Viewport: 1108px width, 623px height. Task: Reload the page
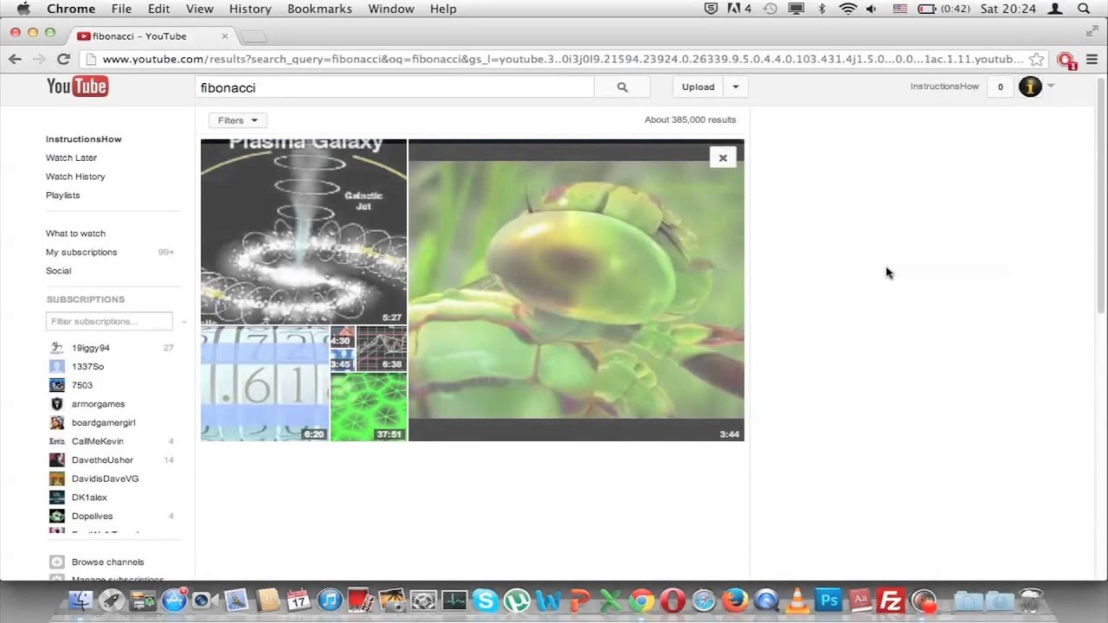tap(63, 59)
